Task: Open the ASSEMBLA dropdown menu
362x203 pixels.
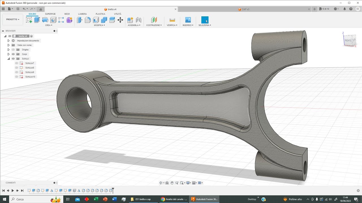Action: (x=134, y=25)
